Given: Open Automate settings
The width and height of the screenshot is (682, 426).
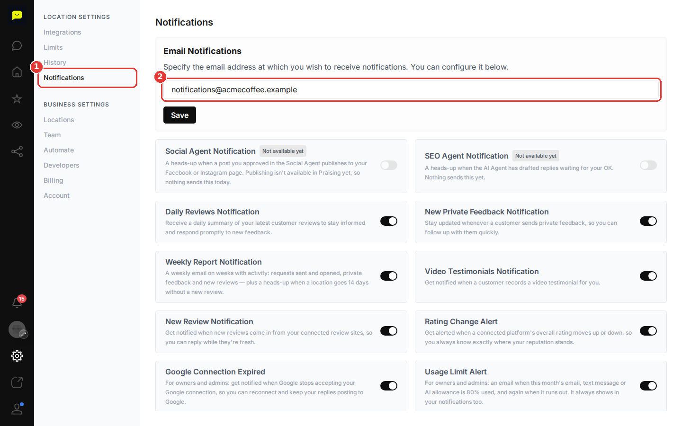Looking at the screenshot, I should (x=59, y=150).
